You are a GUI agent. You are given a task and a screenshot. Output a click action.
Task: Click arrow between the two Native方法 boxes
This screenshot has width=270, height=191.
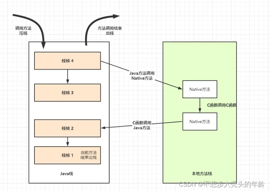pos(200,105)
